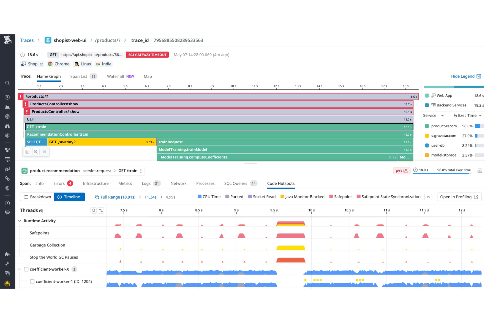Open the SQL Queries tab

[x=236, y=183]
